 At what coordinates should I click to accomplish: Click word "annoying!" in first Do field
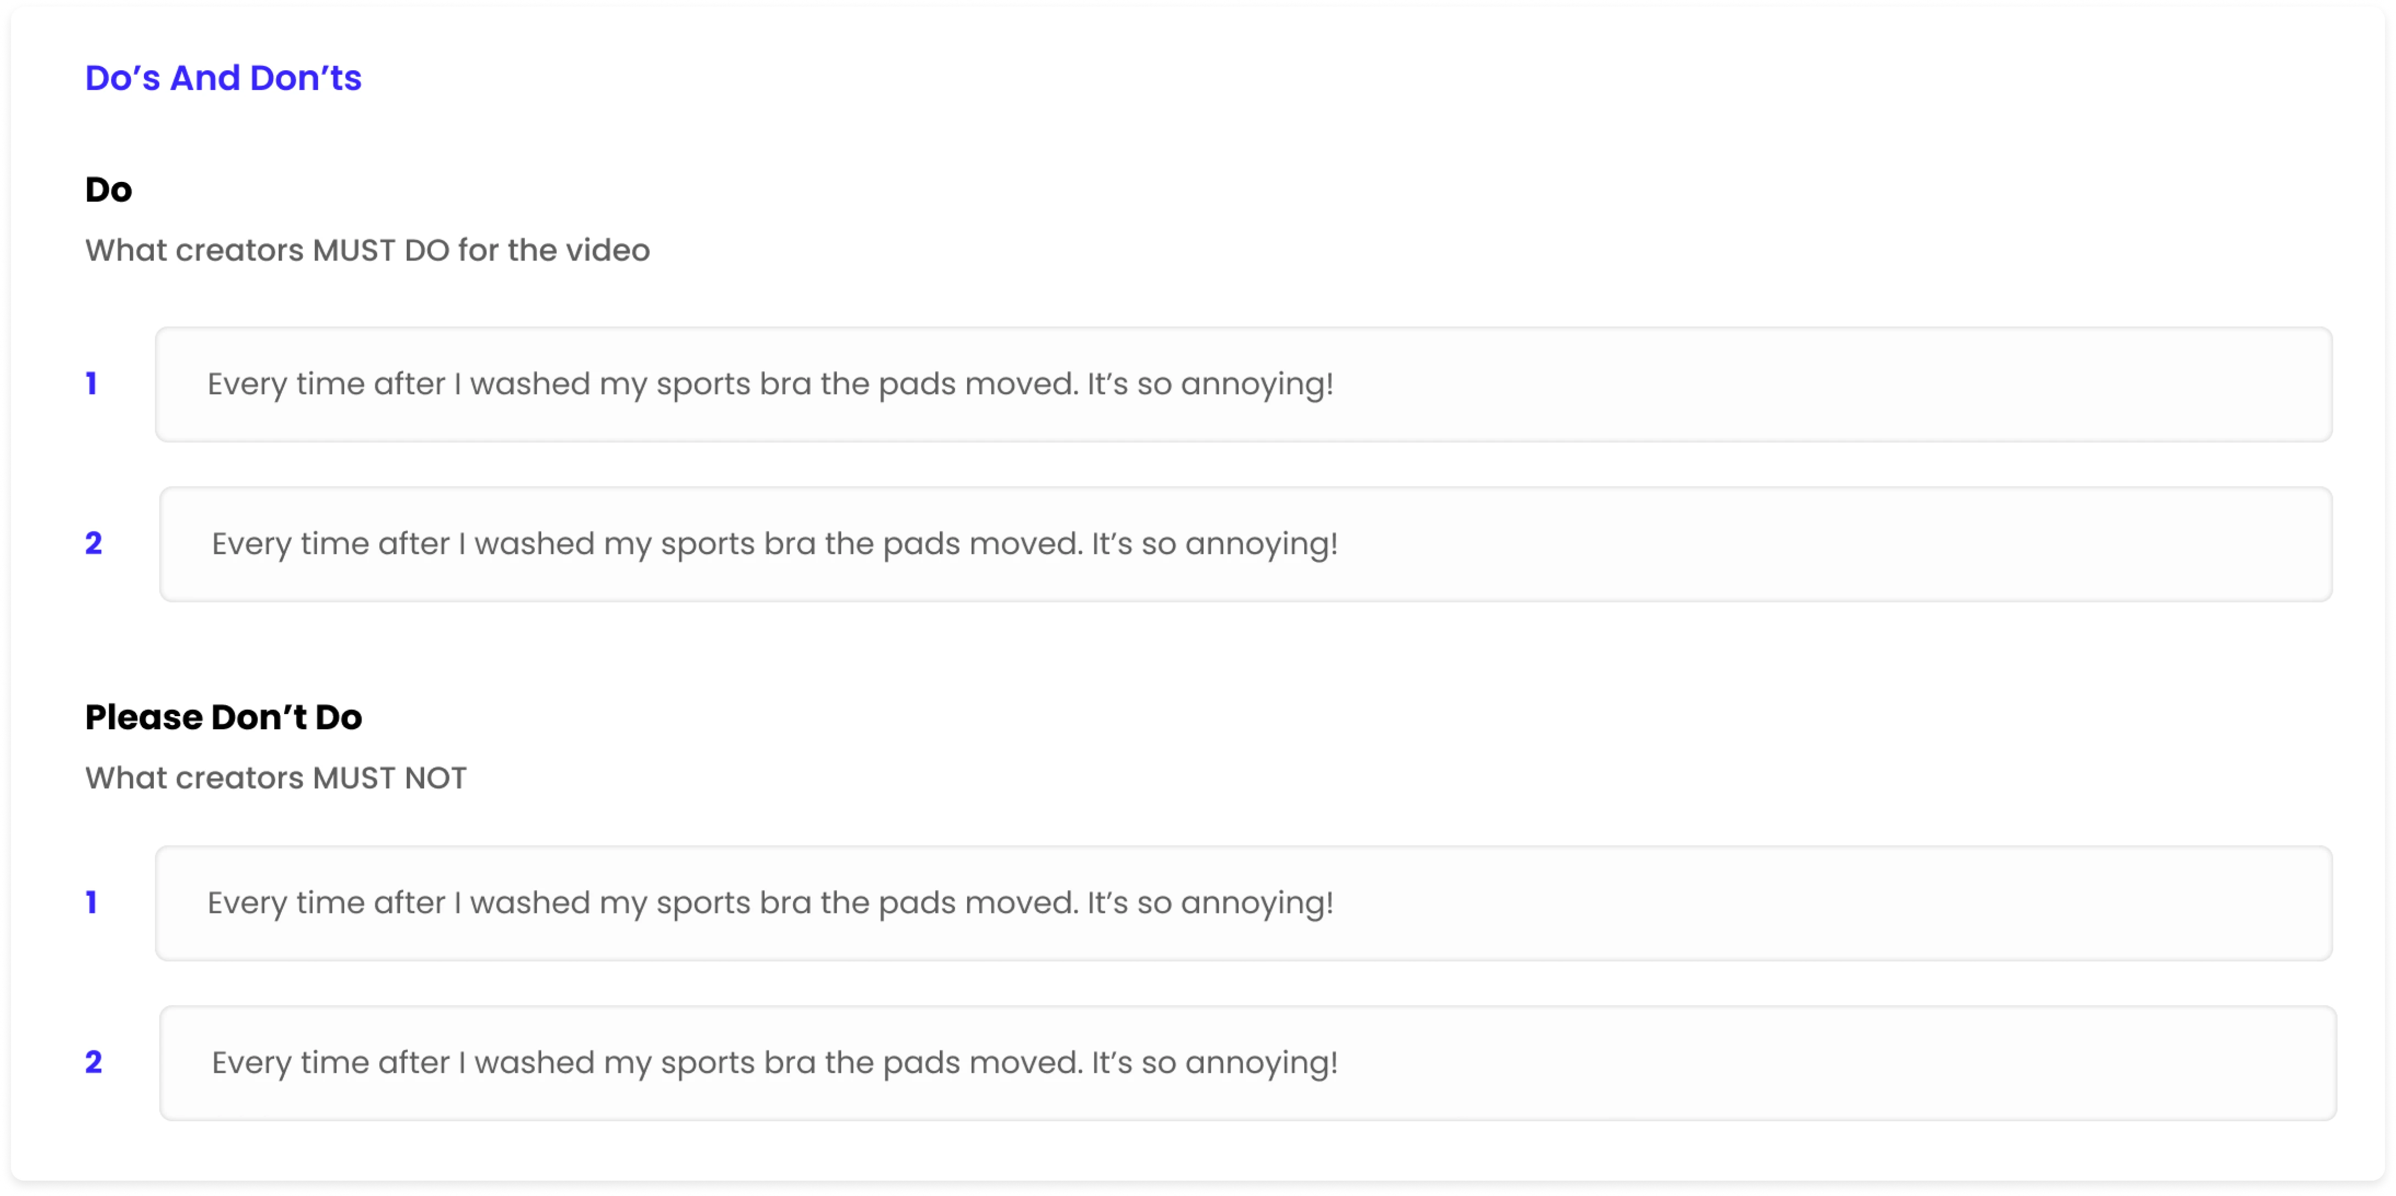(x=1257, y=385)
